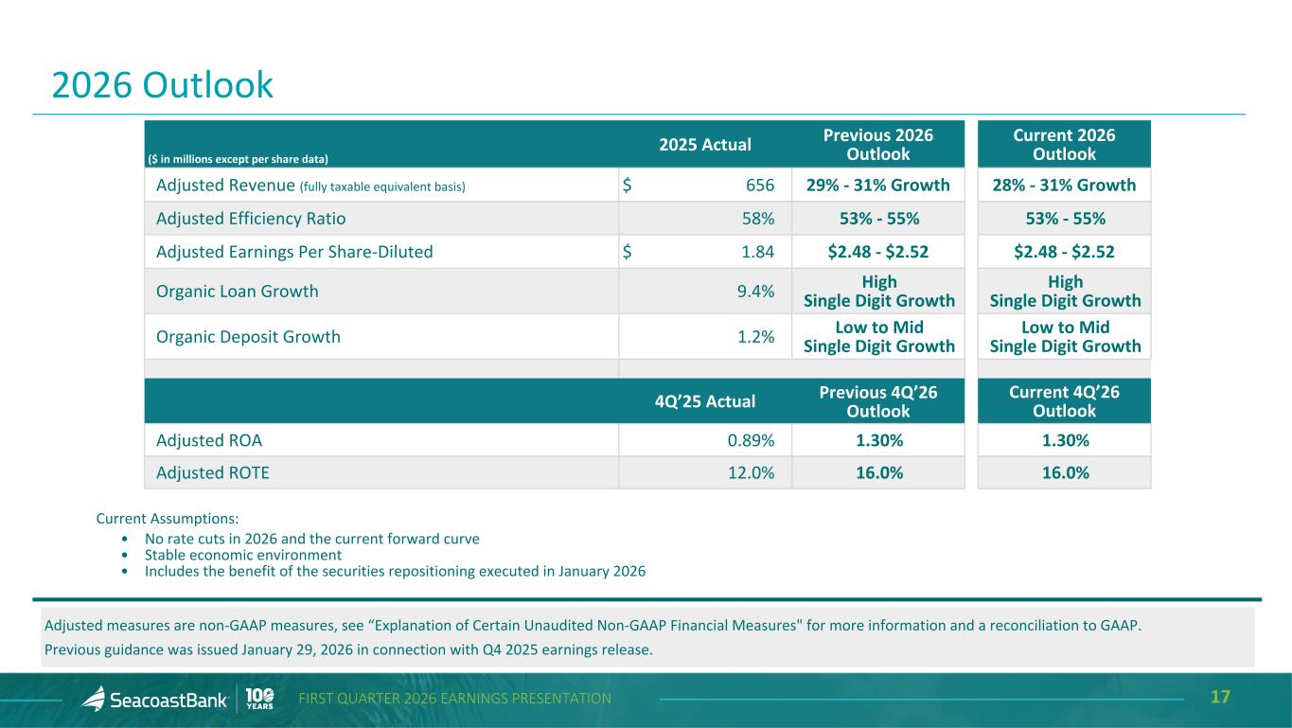This screenshot has height=728, width=1292.
Task: Click the page number 17
Action: [1220, 698]
